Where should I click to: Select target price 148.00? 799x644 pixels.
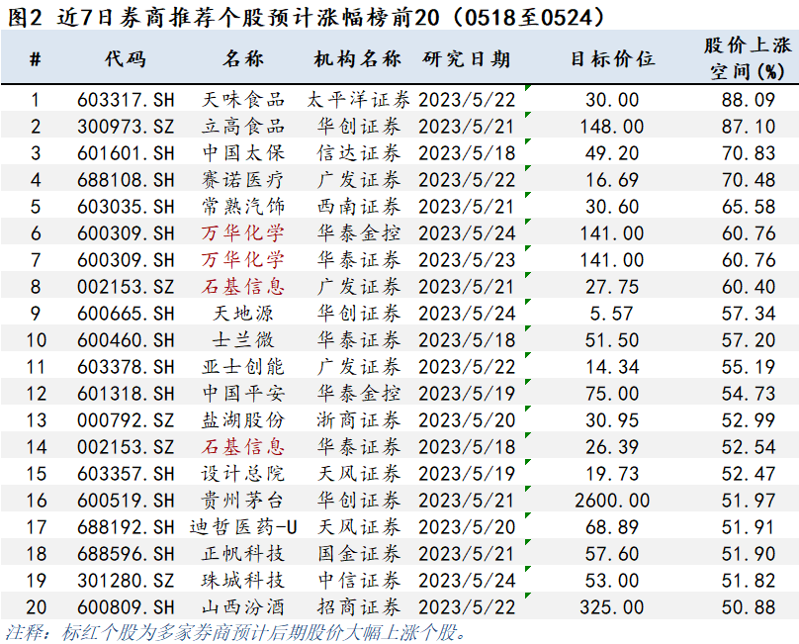pos(612,127)
